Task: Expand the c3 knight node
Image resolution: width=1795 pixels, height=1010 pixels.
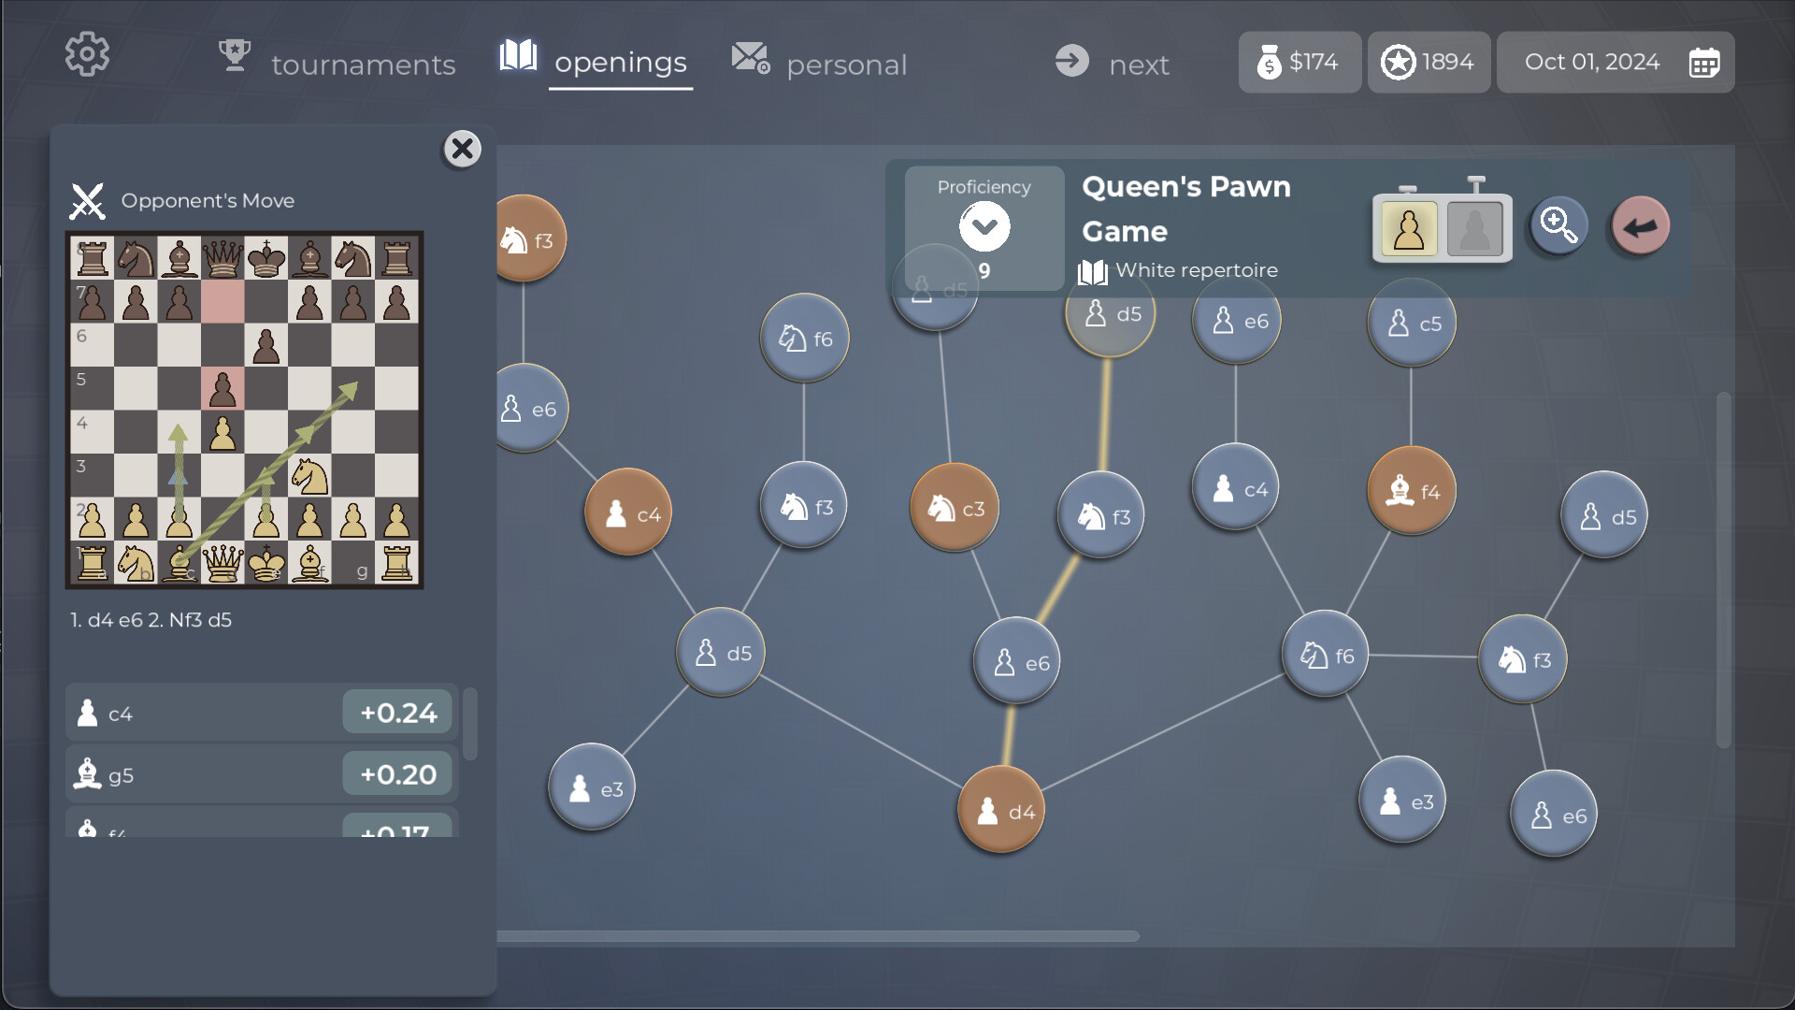Action: click(954, 507)
